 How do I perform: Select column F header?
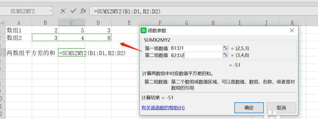[160, 23]
